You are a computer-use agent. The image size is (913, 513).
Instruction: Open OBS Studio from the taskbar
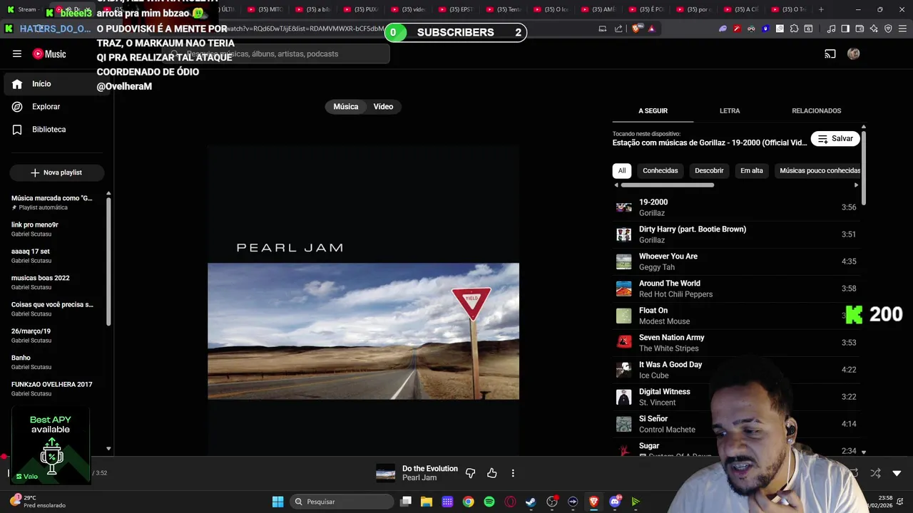552,502
